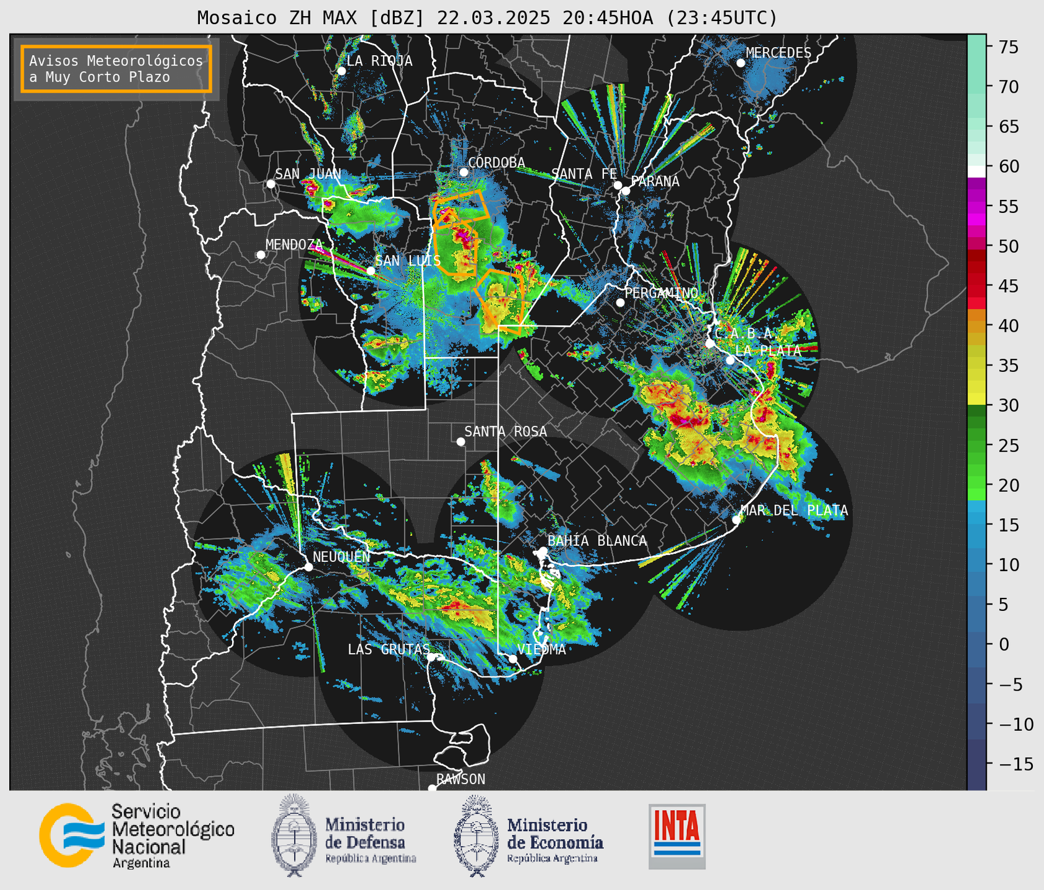Click the MENDOZA city label
The height and width of the screenshot is (890, 1044).
(294, 244)
